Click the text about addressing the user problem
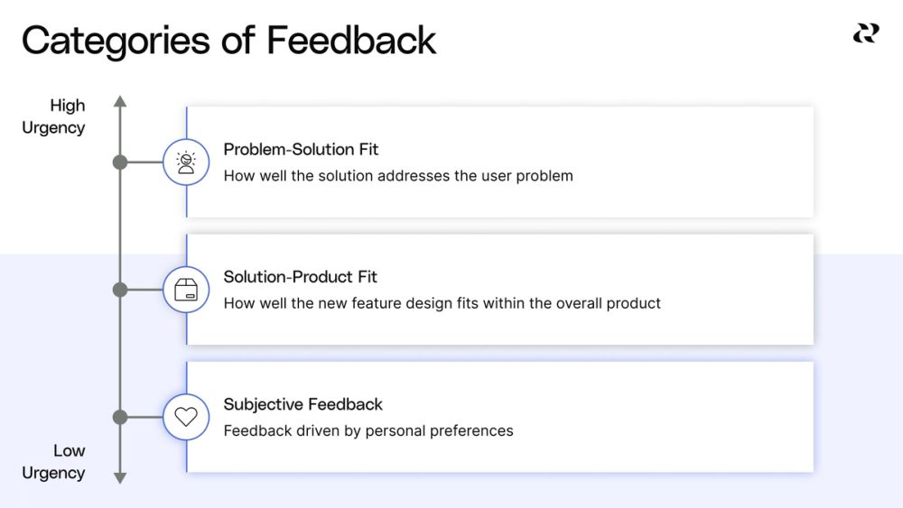The height and width of the screenshot is (508, 903). click(x=398, y=176)
